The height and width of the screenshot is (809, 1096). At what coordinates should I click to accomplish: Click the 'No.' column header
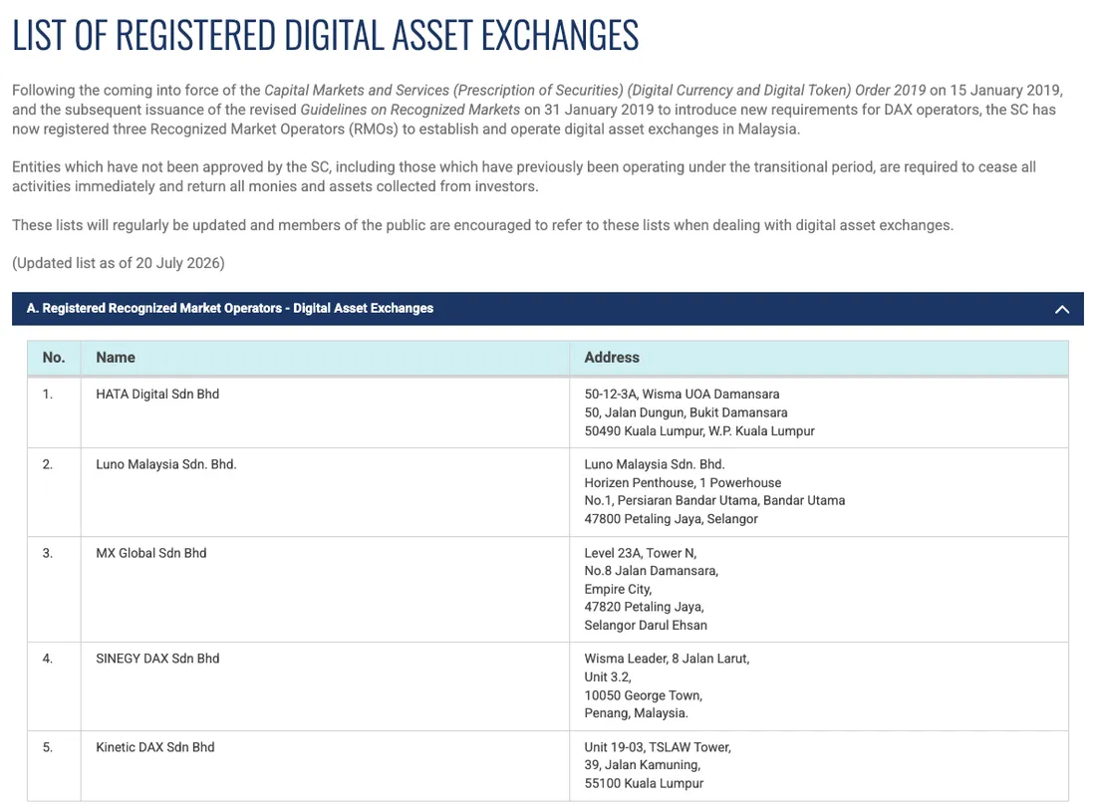54,358
